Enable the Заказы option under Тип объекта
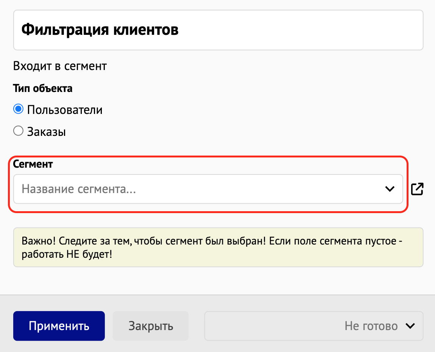The width and height of the screenshot is (435, 352). 18,131
